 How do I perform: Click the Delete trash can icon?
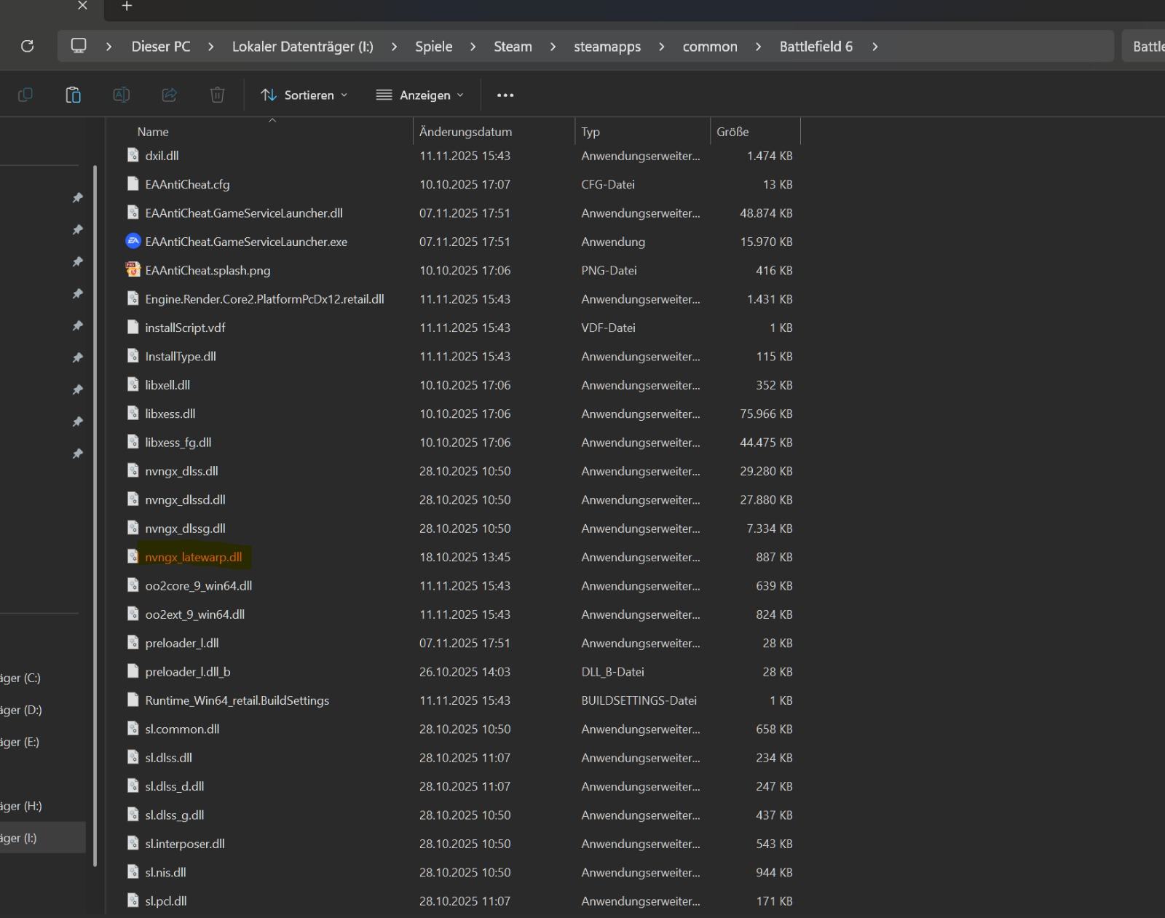point(217,95)
